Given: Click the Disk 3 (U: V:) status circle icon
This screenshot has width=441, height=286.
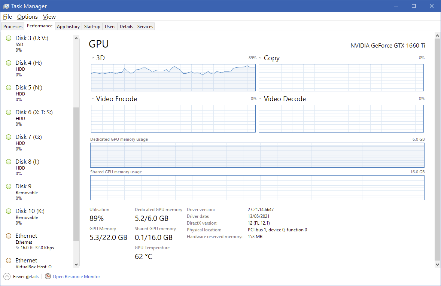Looking at the screenshot, I should coord(9,38).
